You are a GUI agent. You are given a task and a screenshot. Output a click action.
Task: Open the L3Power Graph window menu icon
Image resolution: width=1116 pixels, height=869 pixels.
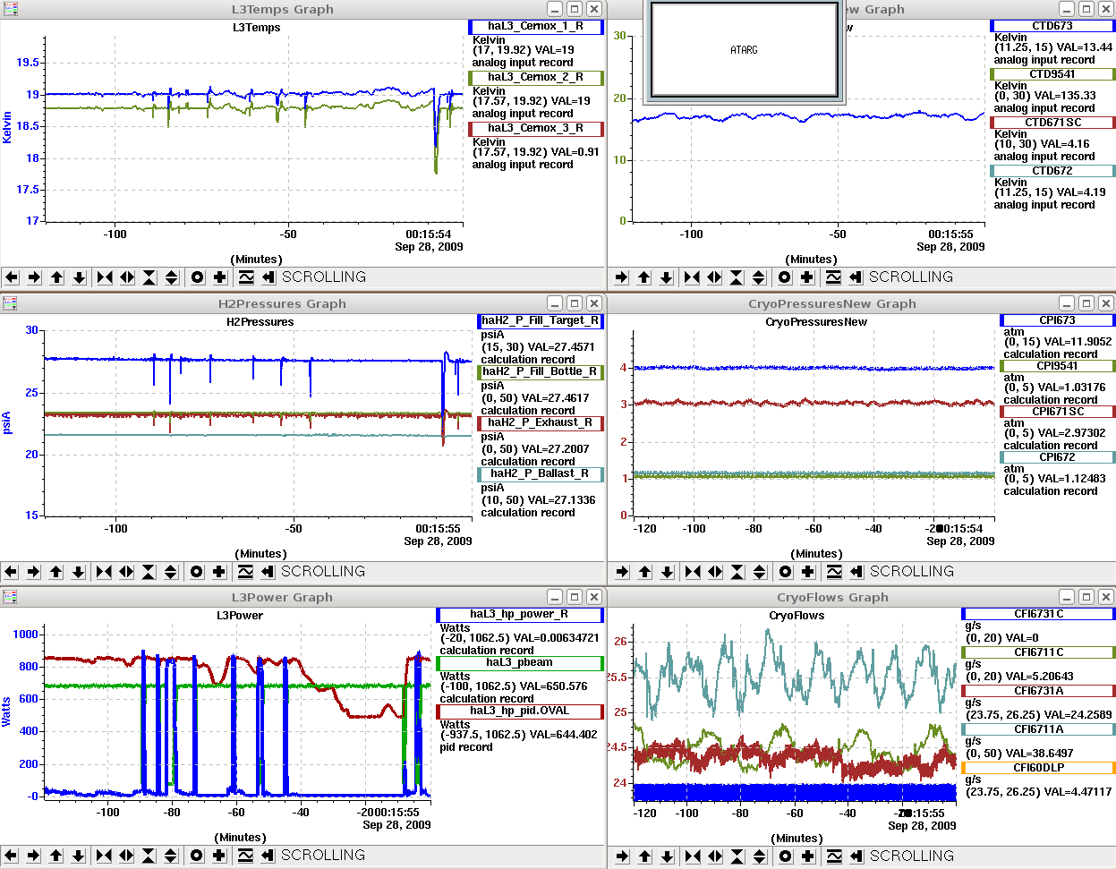[10, 597]
